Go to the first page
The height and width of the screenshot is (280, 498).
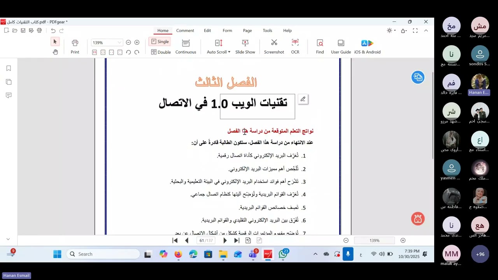coord(175,241)
